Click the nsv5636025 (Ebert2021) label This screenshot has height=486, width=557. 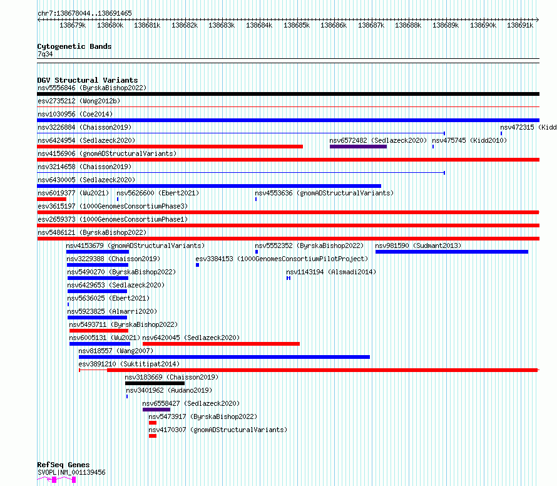(108, 298)
